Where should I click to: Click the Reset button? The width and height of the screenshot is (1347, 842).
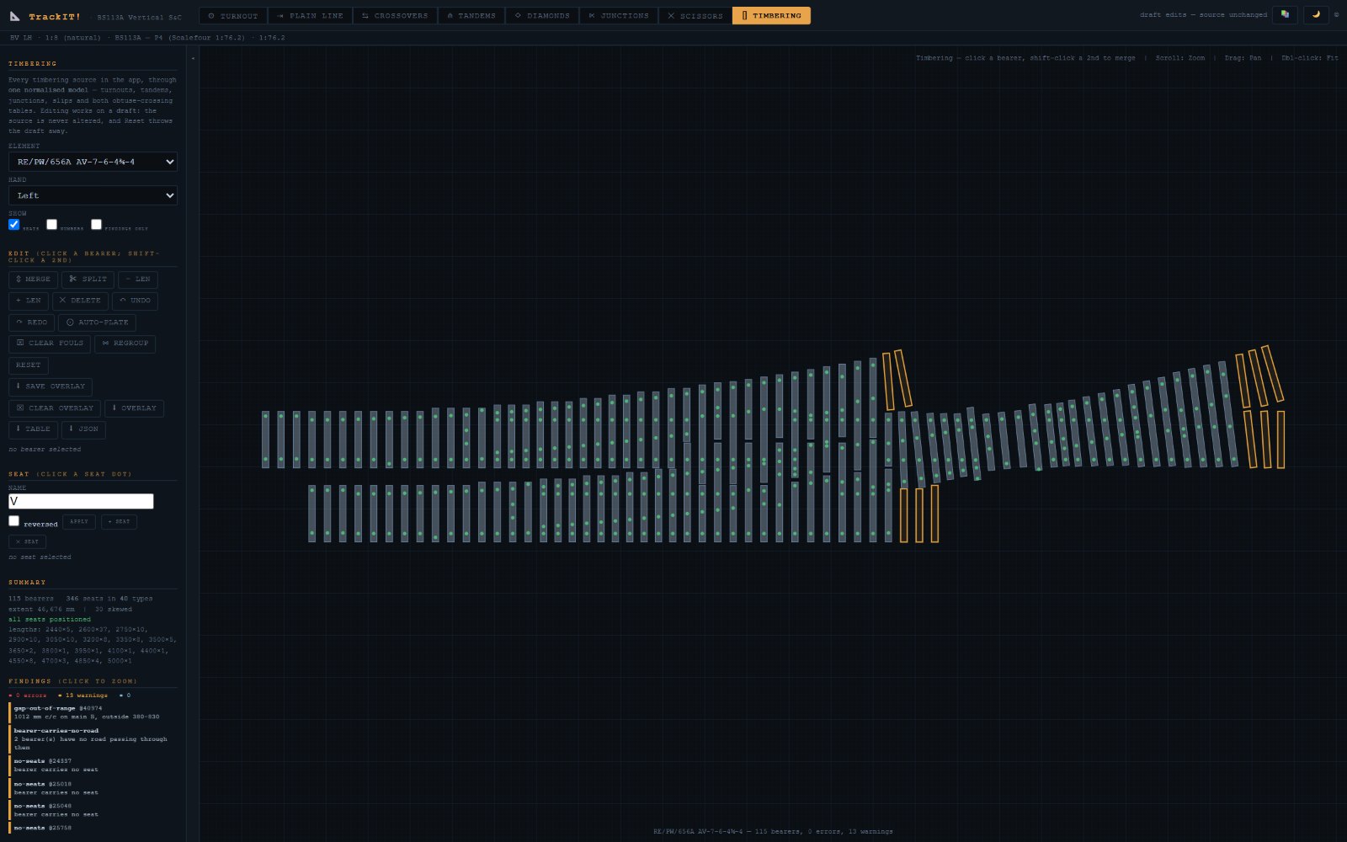29,365
